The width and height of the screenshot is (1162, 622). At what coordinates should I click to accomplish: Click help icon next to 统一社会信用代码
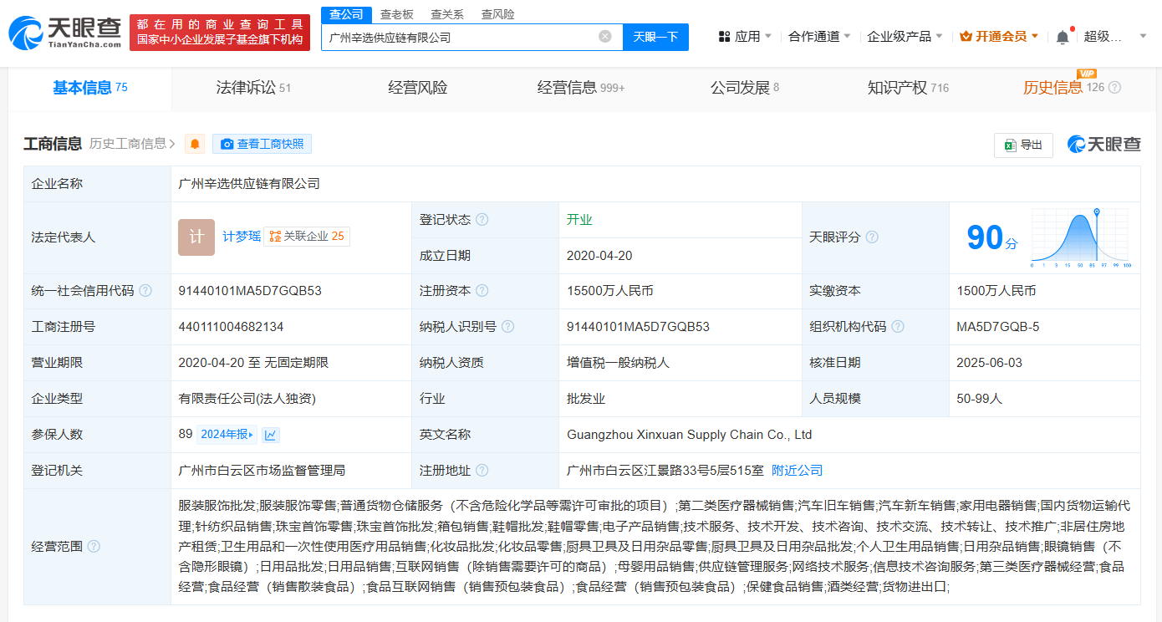pos(145,291)
